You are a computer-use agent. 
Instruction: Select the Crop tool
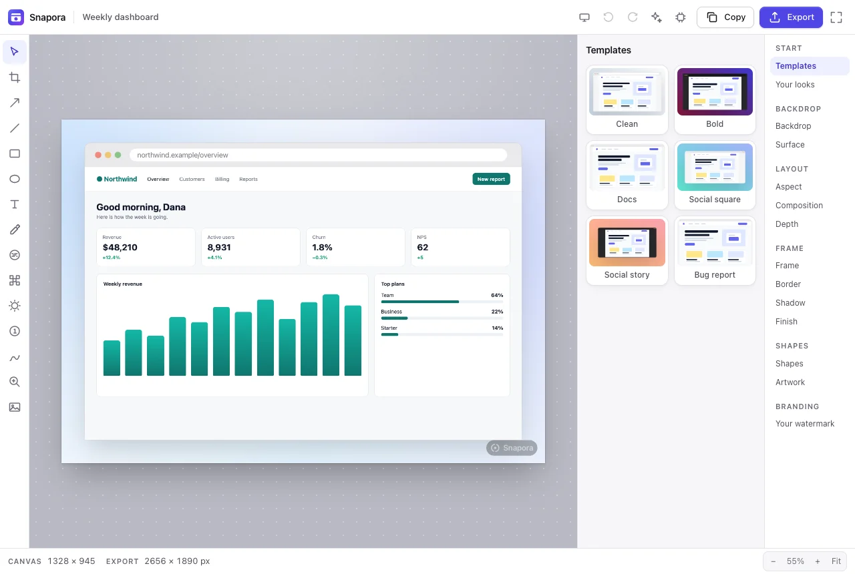pos(15,77)
